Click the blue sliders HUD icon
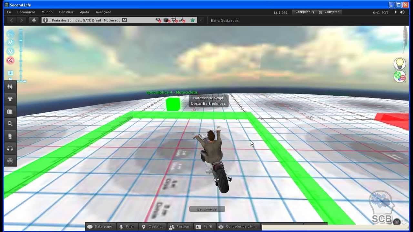 pos(10,73)
